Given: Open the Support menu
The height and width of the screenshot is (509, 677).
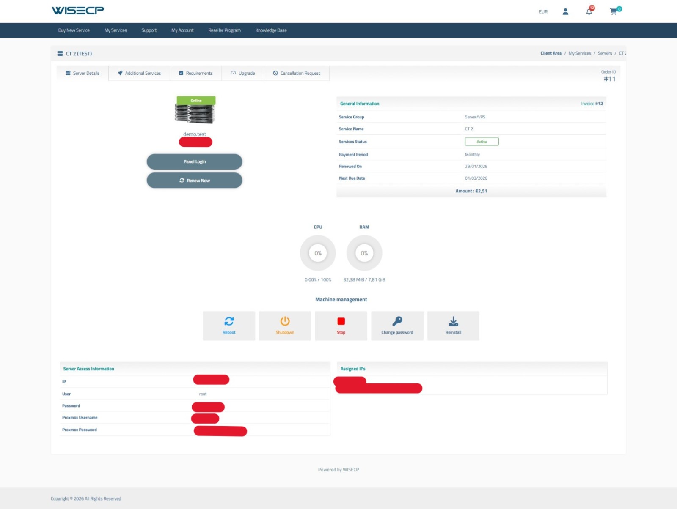Looking at the screenshot, I should coord(149,30).
